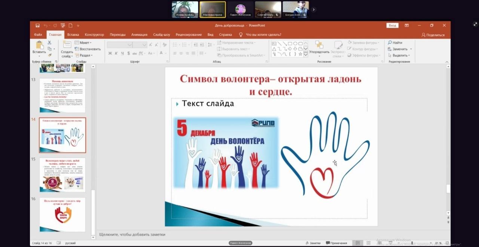The image size is (479, 247).
Task: Expand the Раздел section dropdown
Action: [x=85, y=55]
